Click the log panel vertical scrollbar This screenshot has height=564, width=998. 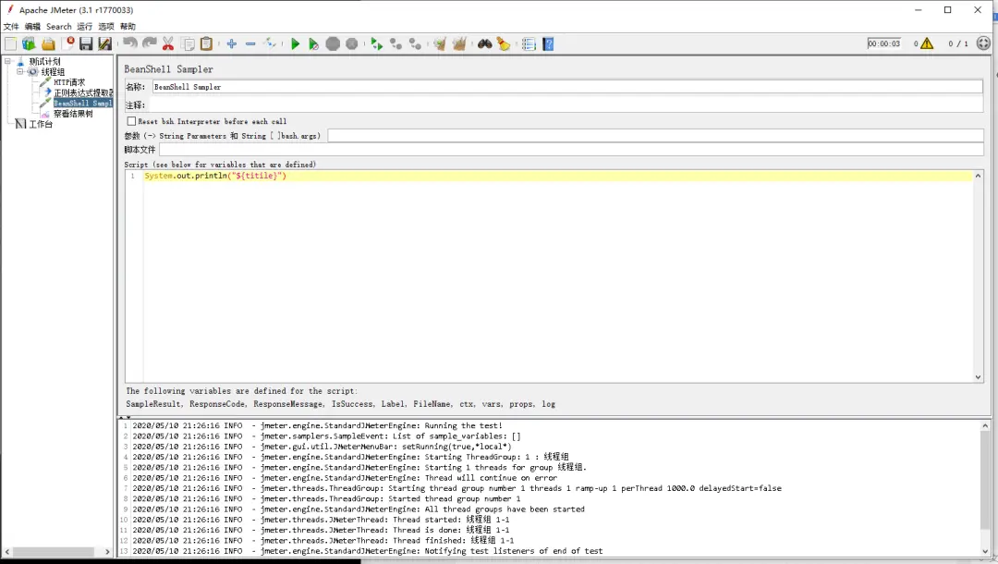985,480
